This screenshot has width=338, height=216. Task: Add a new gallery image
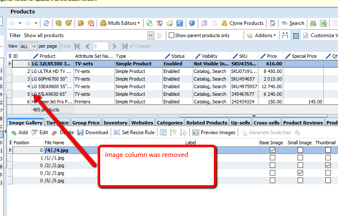tap(19, 132)
